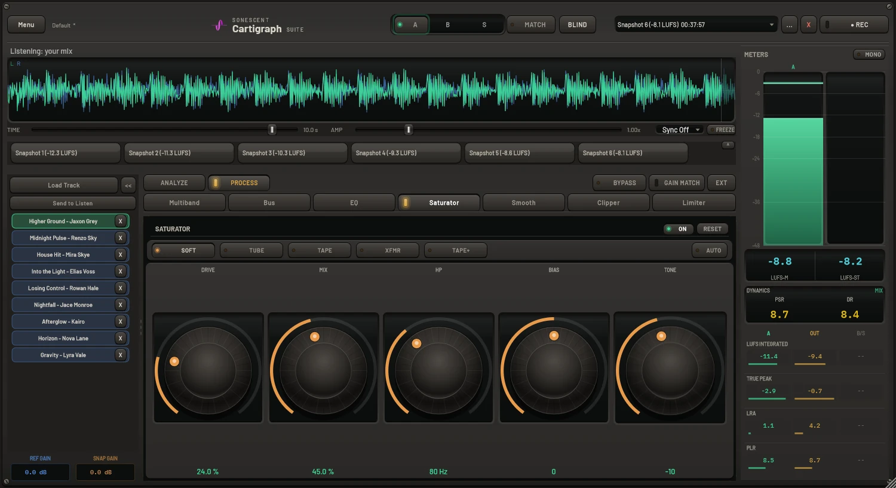Select the TUBE saturation type
Screen dimensions: 896x488
pyautogui.click(x=251, y=250)
